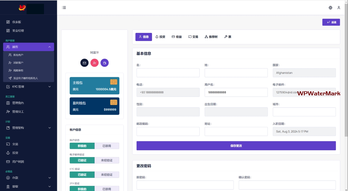
Task: Click the page vertical scrollbar
Action: (346, 68)
